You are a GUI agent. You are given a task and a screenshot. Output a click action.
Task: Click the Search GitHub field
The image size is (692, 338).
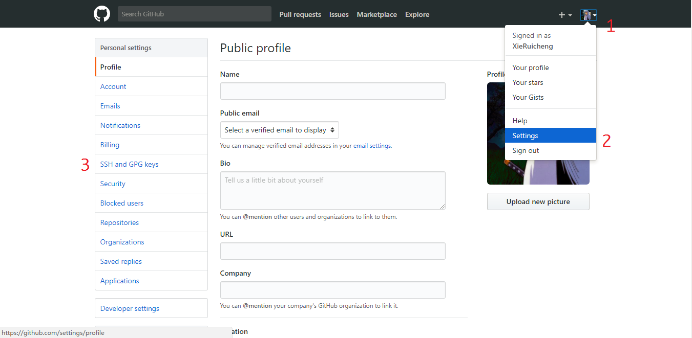[x=194, y=14]
